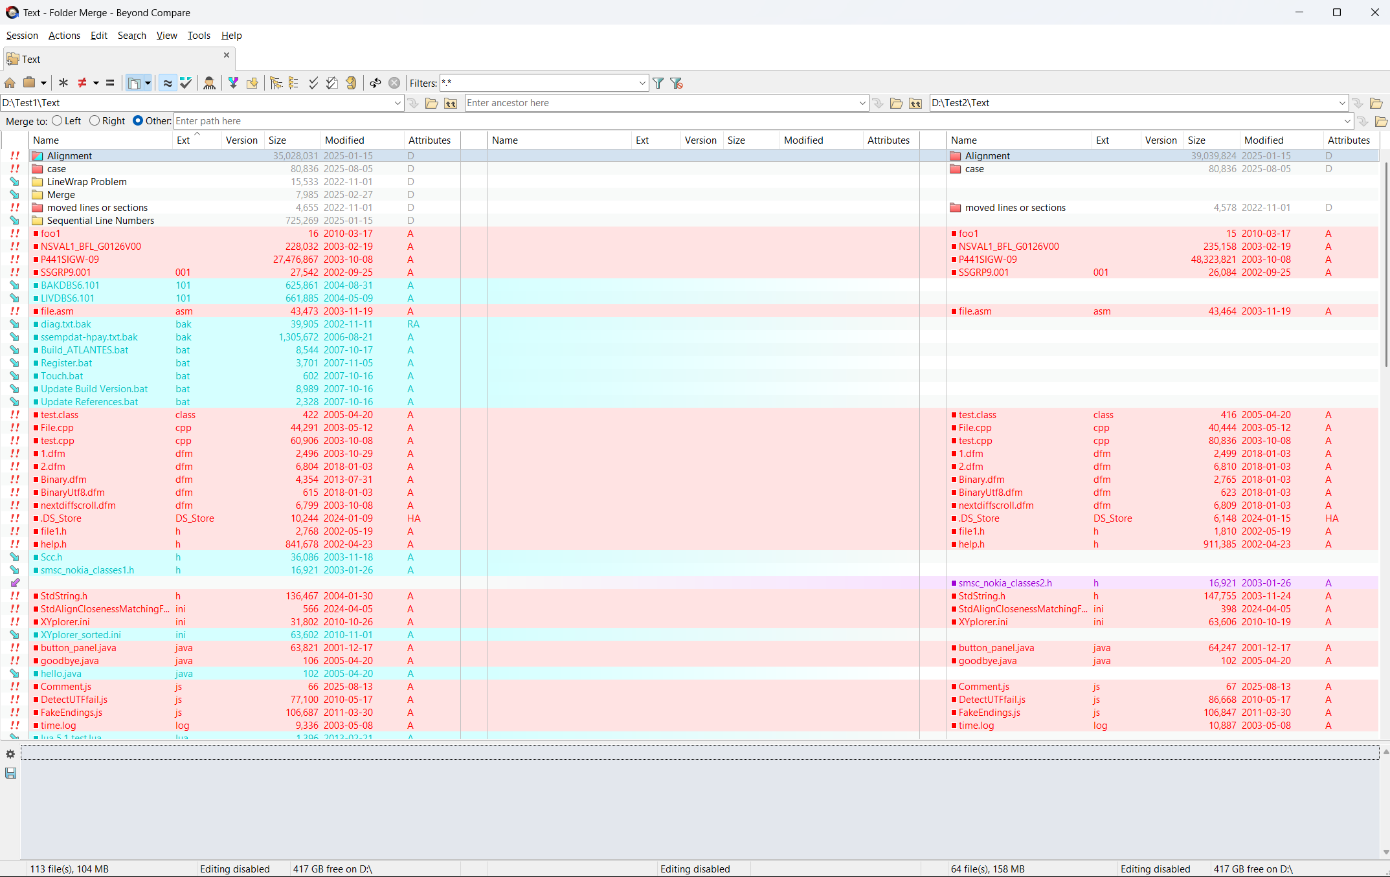Click the save disk icon on the log panel
This screenshot has height=877, width=1390.
coord(10,773)
